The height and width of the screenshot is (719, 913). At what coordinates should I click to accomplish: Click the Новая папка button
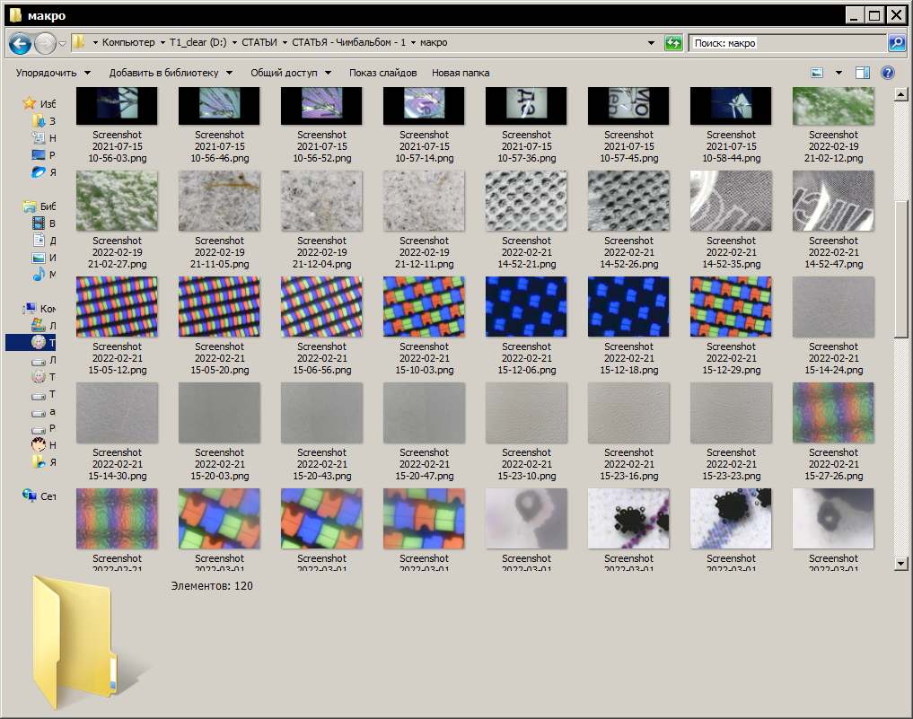click(461, 73)
